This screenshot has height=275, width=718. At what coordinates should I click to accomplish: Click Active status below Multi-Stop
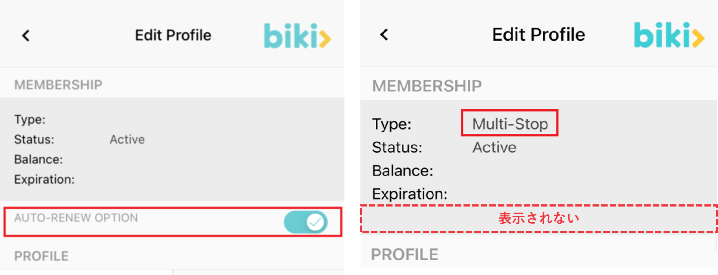click(x=494, y=147)
